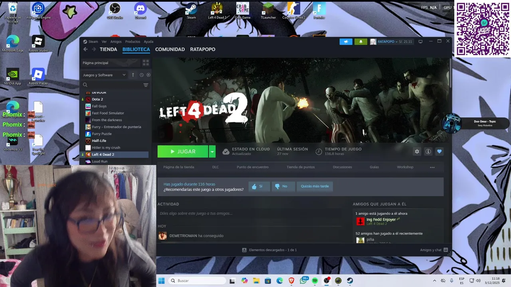Open the Amigos menu

[x=116, y=41]
